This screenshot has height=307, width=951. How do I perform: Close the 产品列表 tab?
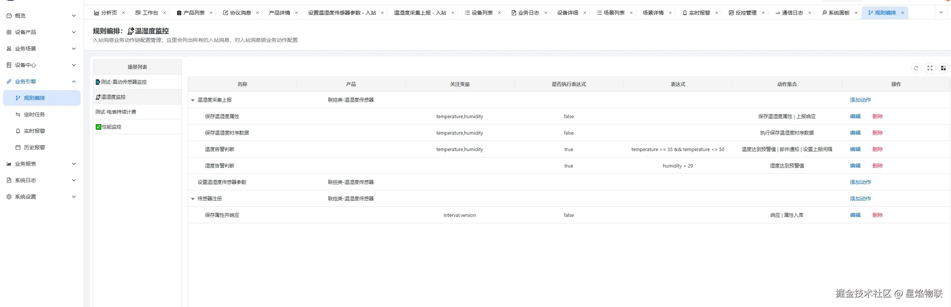[211, 13]
